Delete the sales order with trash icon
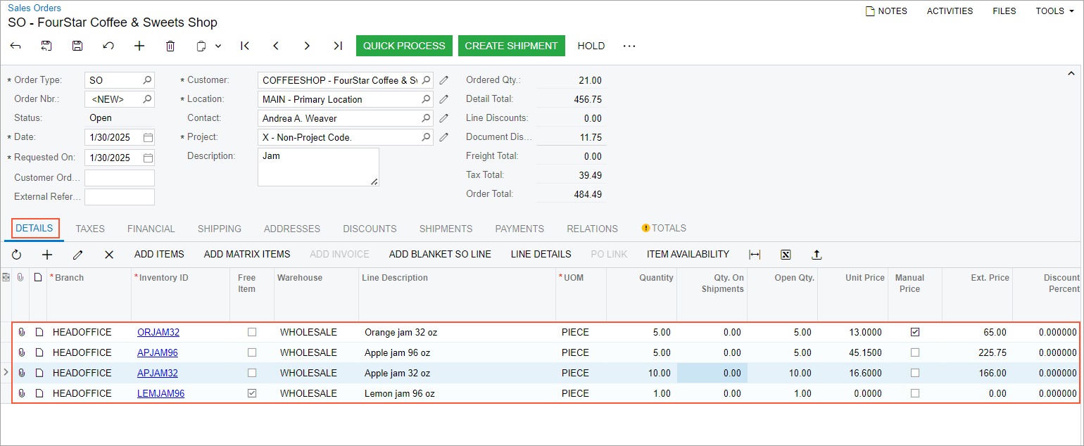 (x=170, y=46)
